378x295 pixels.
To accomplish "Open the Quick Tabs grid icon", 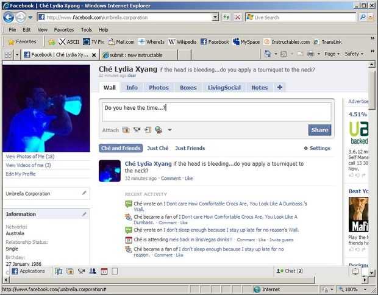I will click(8, 55).
